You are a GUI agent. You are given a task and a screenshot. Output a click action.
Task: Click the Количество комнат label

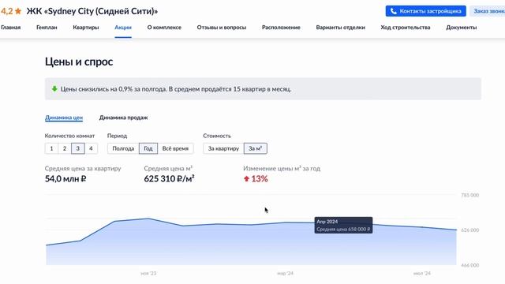point(69,136)
